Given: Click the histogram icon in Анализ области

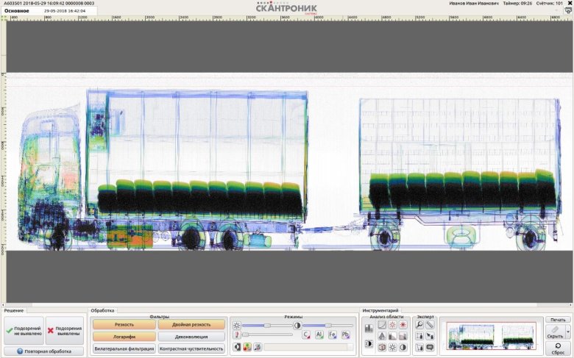Looking at the screenshot, I should (369, 326).
